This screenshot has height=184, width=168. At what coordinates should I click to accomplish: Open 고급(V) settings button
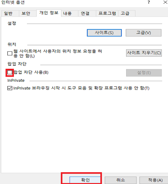(x=143, y=33)
